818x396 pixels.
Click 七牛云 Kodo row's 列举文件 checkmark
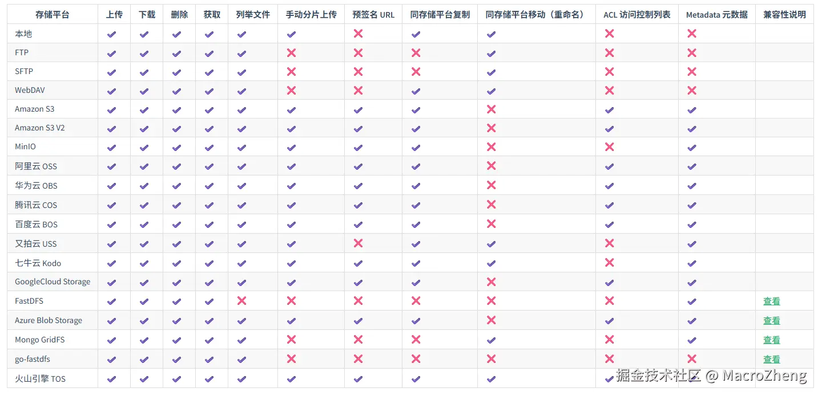click(x=241, y=263)
